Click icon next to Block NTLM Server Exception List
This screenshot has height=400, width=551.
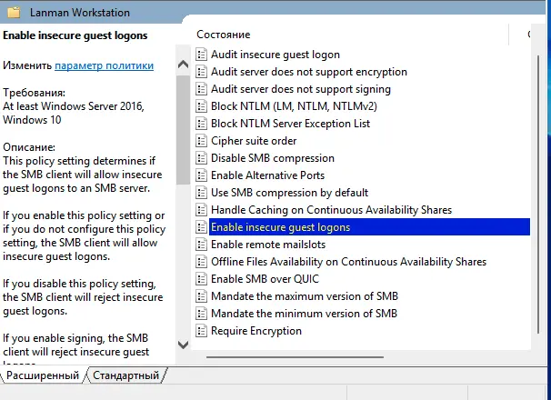[x=202, y=124]
